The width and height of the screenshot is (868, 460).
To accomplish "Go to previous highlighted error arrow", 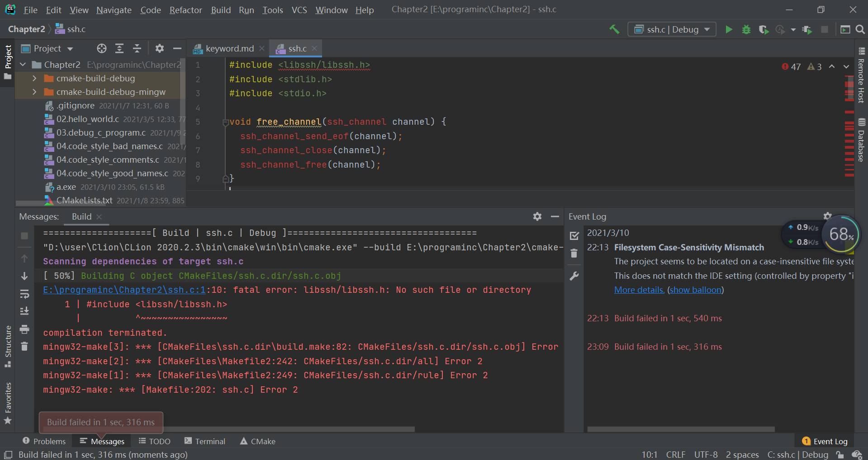I will pyautogui.click(x=832, y=66).
